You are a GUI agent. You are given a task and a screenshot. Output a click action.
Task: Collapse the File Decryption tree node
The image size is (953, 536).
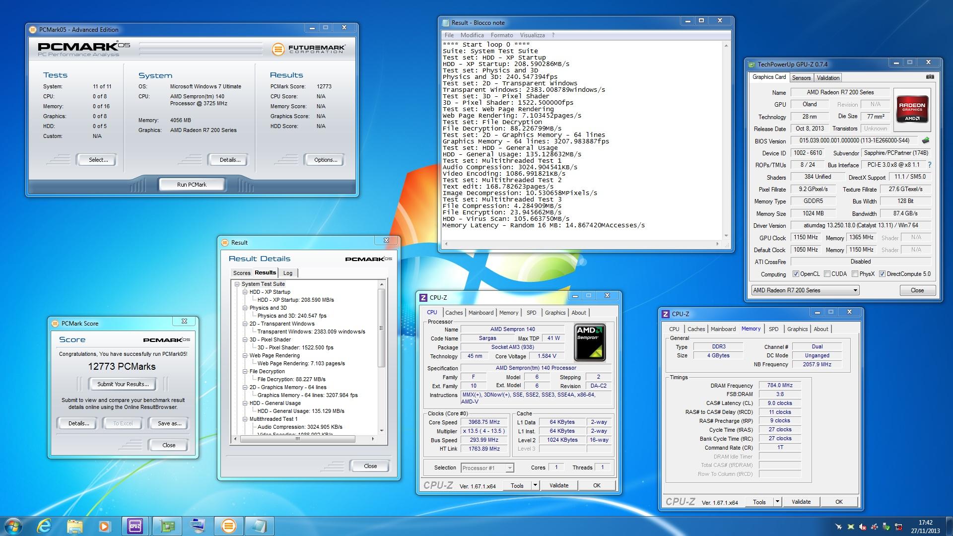(x=245, y=372)
